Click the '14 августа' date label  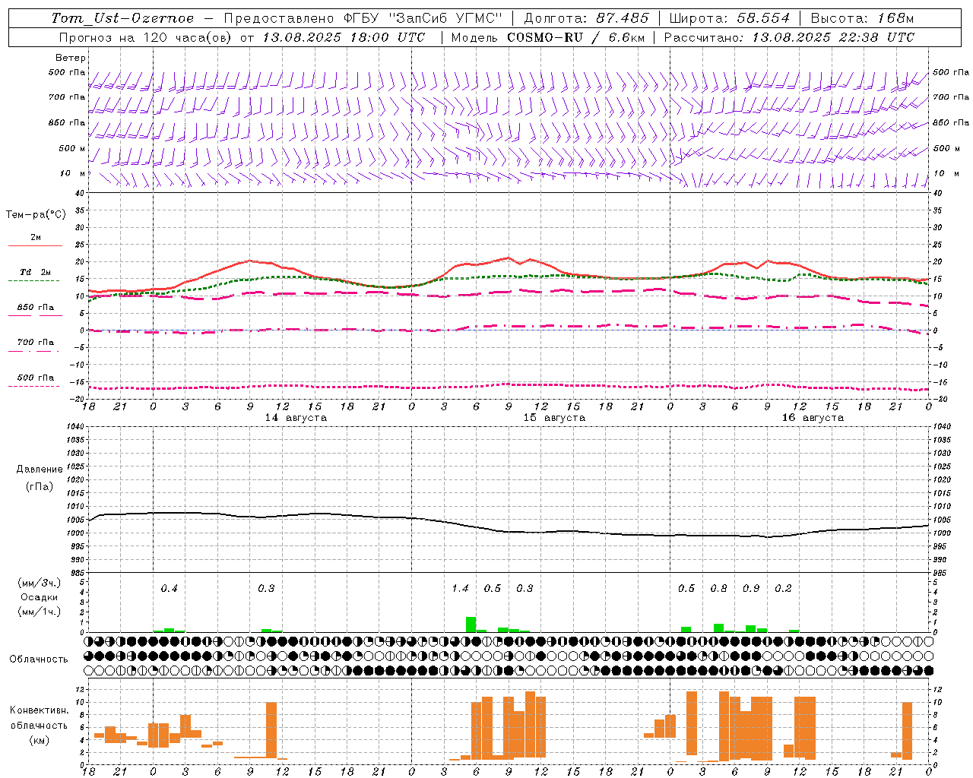tap(296, 418)
